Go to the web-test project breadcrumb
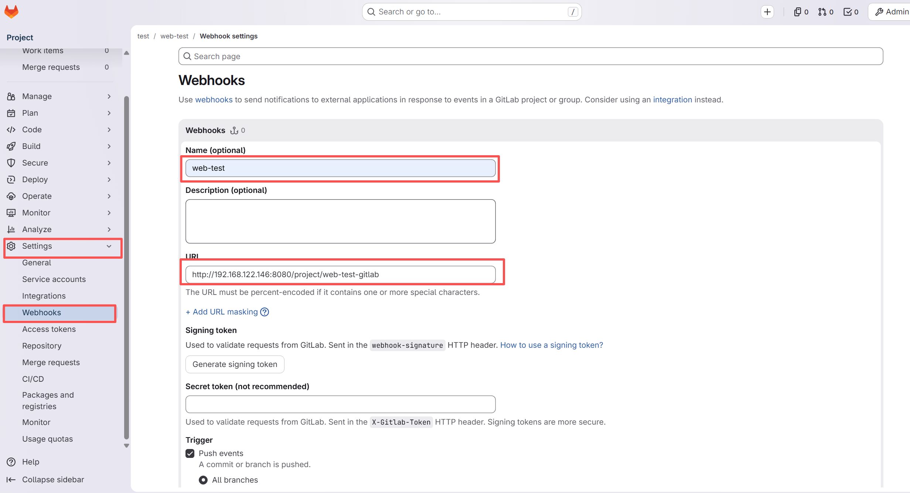 [174, 36]
